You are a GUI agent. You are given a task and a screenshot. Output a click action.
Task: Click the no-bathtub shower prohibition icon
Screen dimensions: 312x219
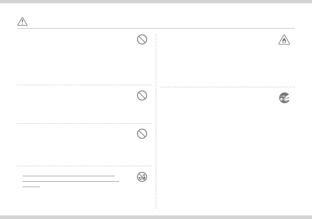pos(142,177)
